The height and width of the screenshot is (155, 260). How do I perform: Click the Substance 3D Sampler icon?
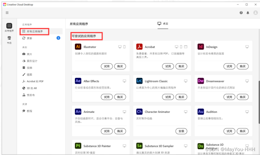click(139, 146)
